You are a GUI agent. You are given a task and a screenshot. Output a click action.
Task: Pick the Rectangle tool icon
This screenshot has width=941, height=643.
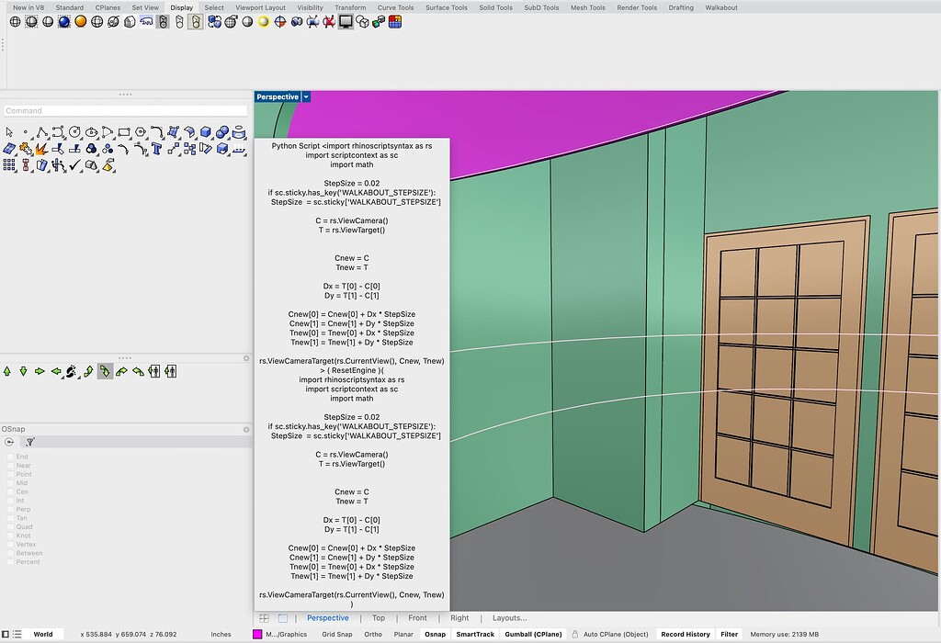(x=124, y=133)
